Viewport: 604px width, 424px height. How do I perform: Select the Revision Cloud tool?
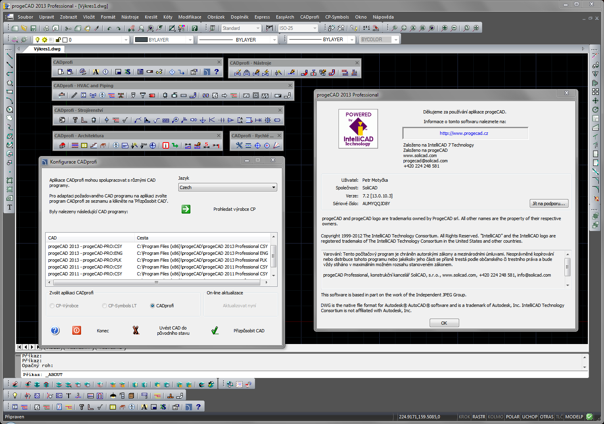pos(10,118)
